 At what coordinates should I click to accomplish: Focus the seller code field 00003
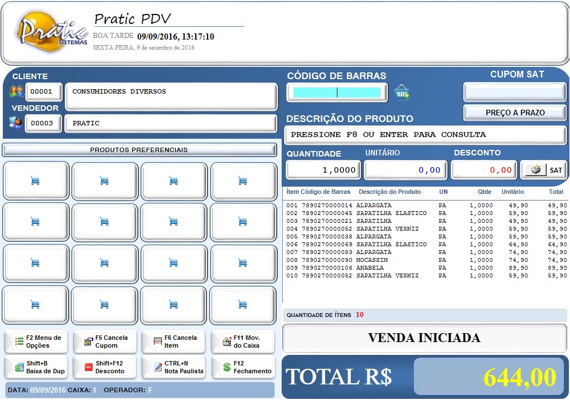(44, 124)
